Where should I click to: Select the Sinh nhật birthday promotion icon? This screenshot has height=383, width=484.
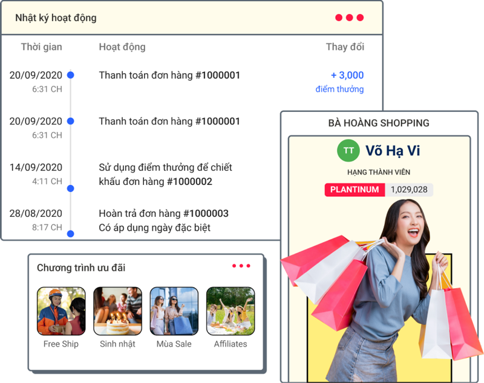117,311
